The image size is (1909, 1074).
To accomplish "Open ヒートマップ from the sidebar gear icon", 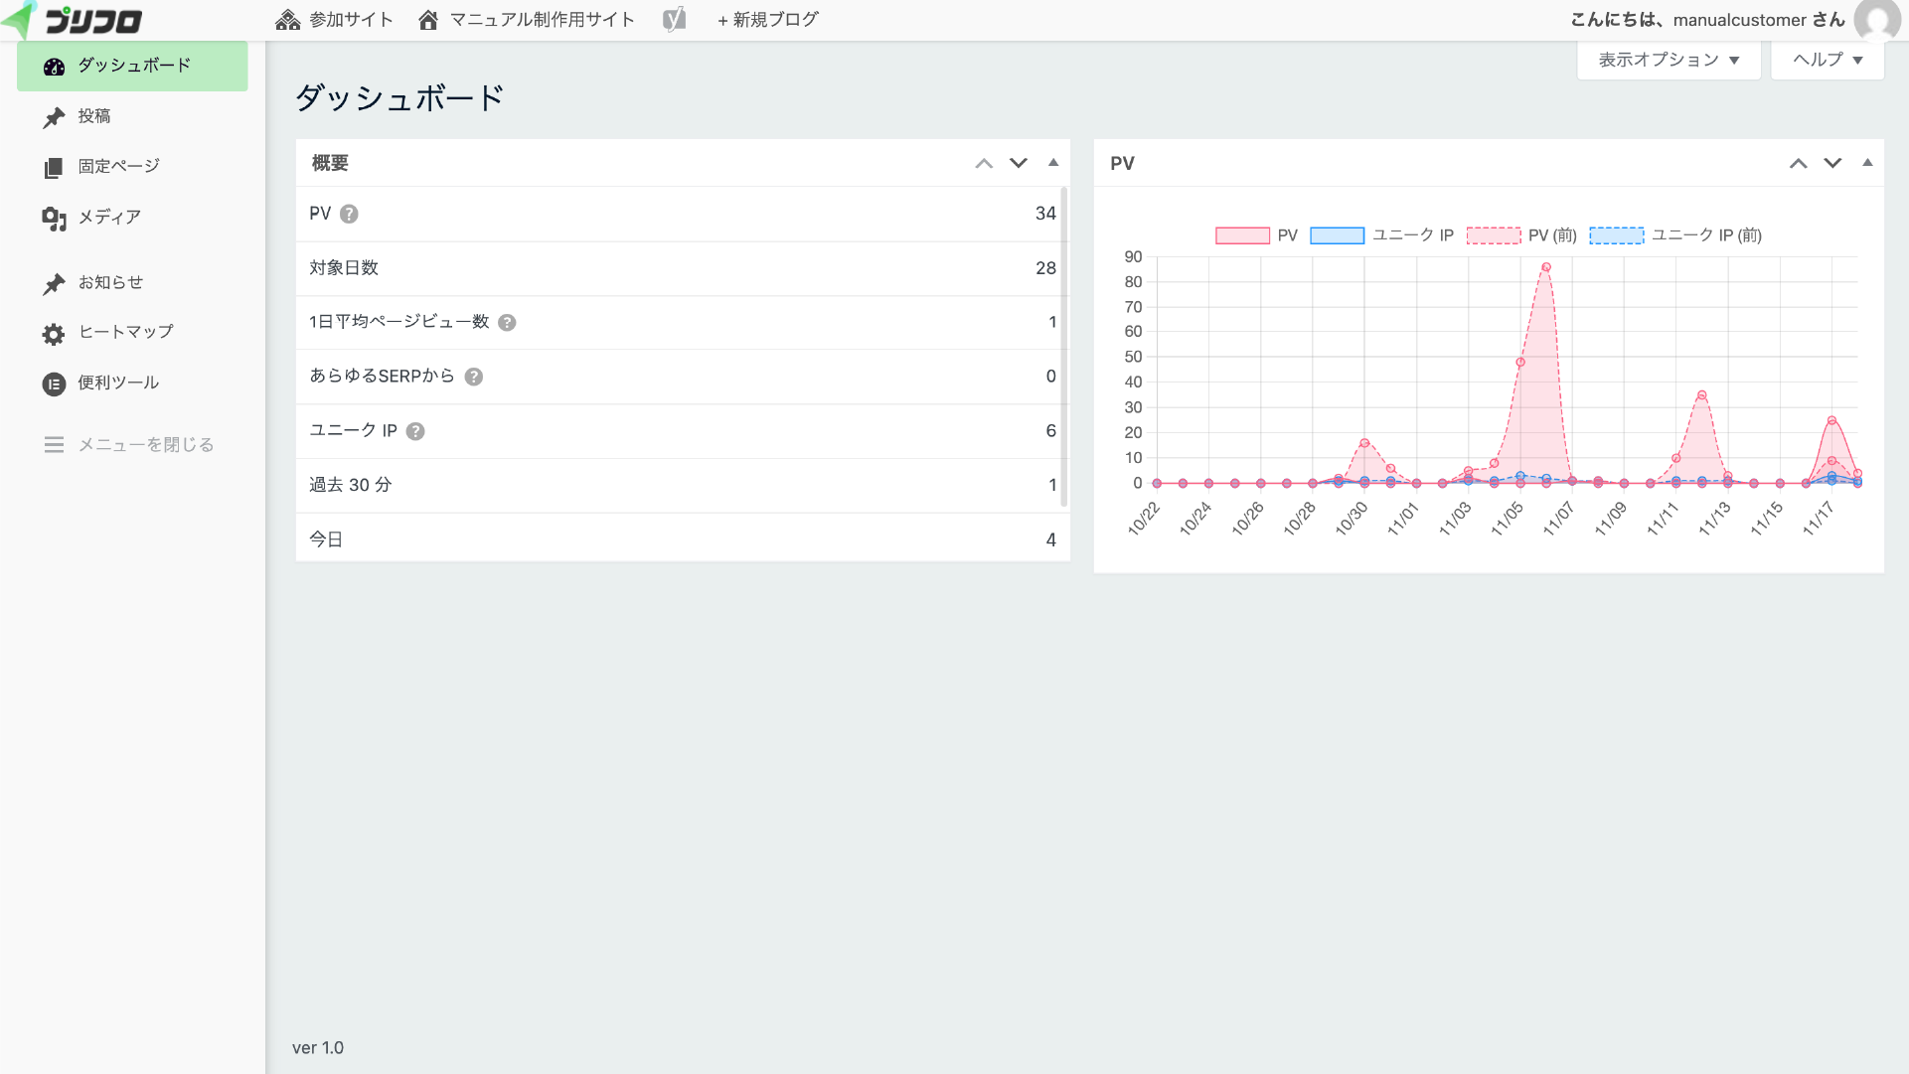I will (54, 334).
